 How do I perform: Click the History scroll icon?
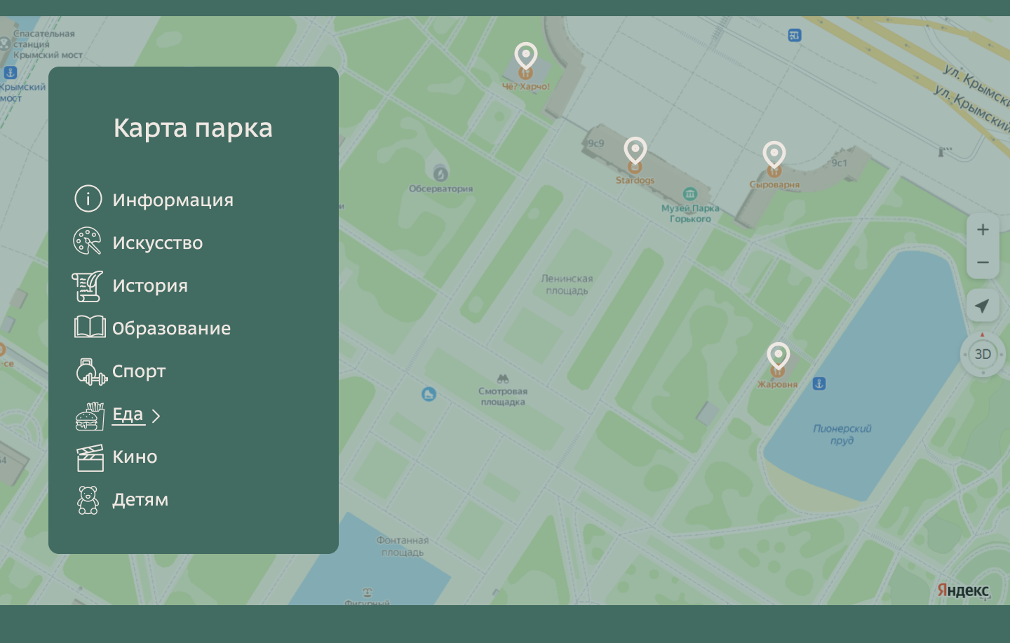[88, 286]
